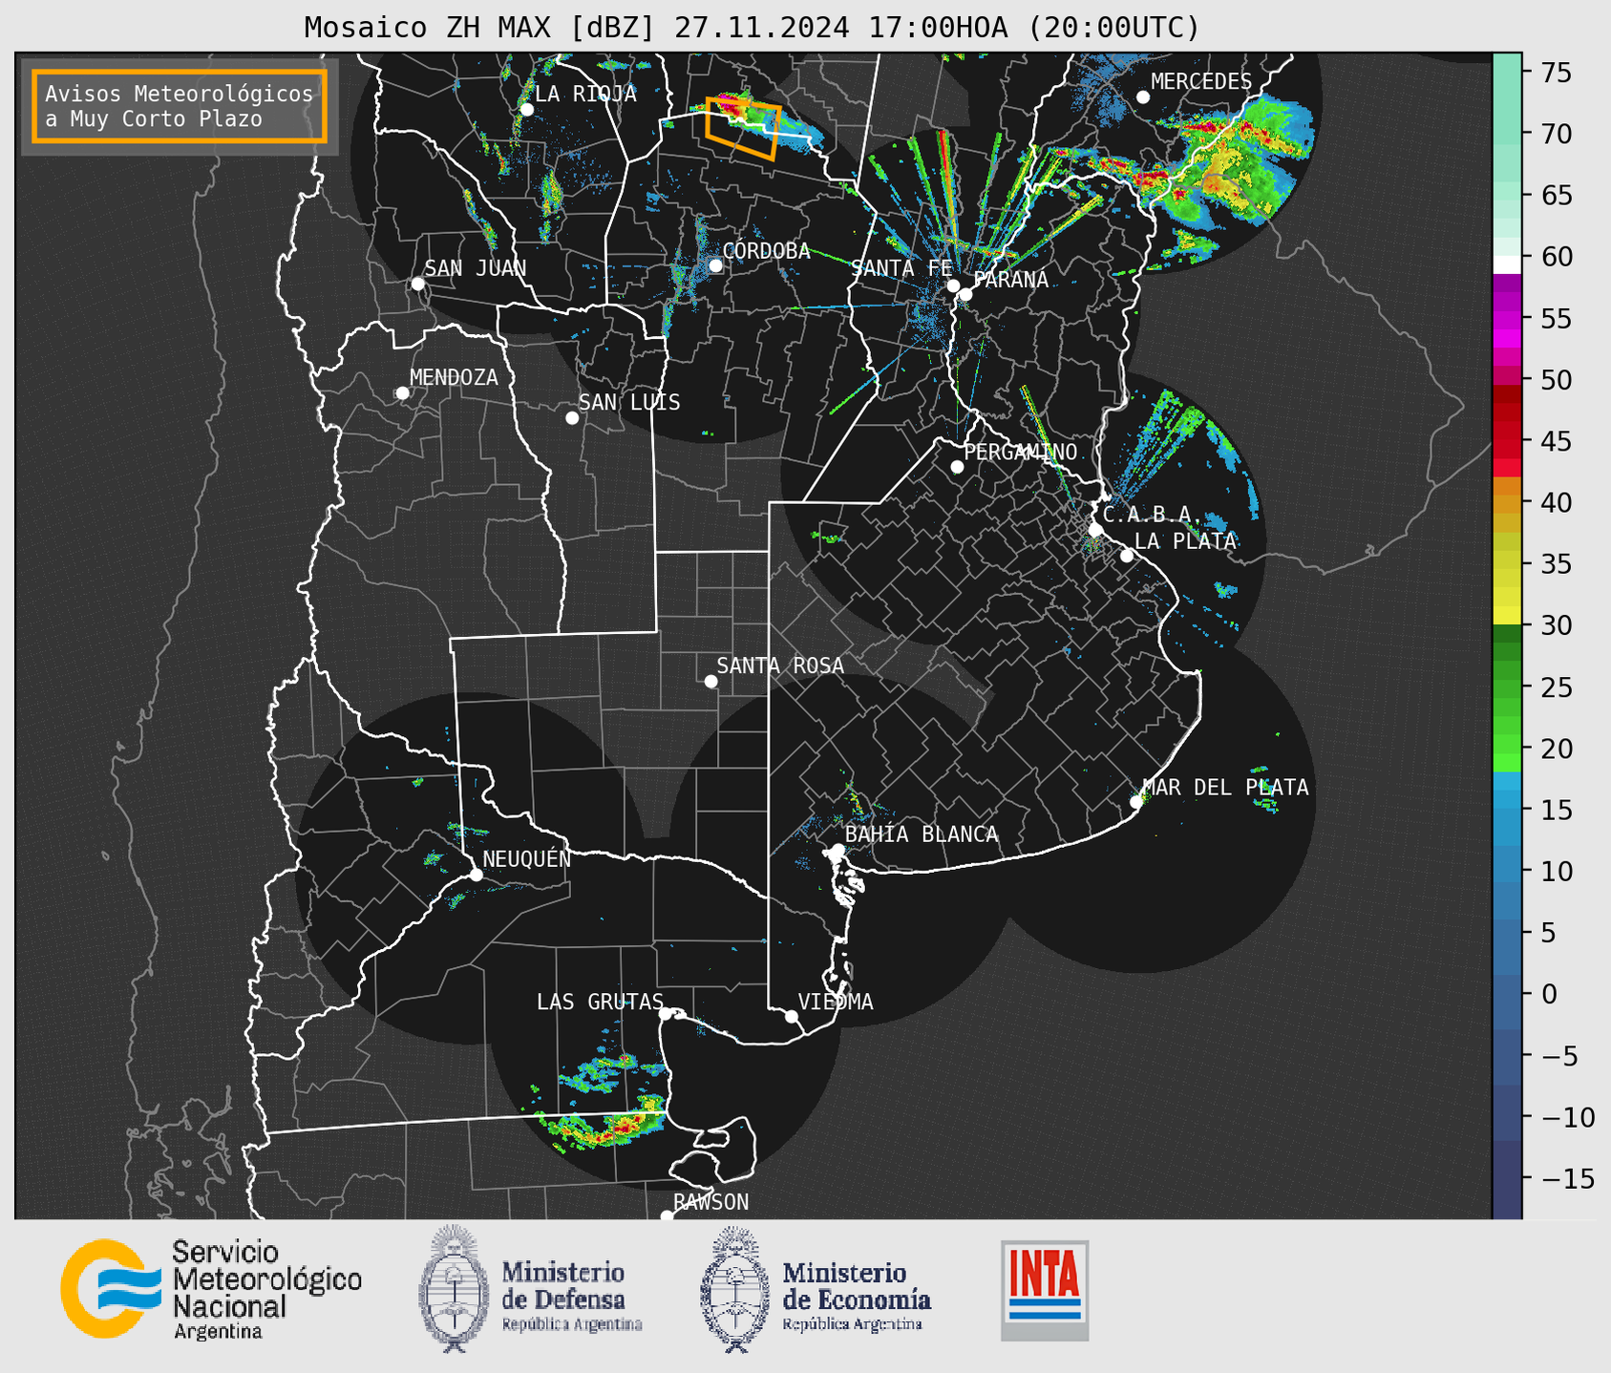Click the SAN LUIS city marker dot
This screenshot has width=1611, height=1373.
click(x=572, y=418)
